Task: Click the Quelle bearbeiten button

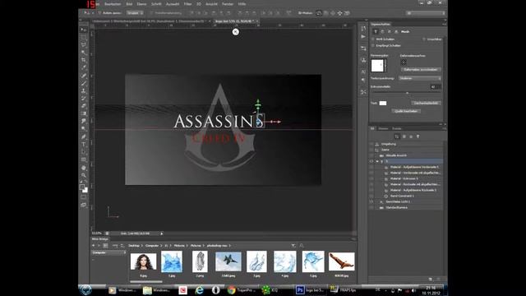Action: [406, 111]
